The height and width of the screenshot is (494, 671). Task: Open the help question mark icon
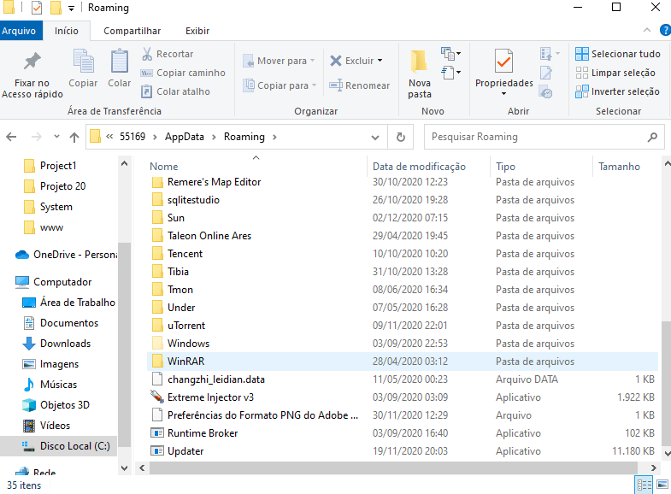[x=665, y=31]
